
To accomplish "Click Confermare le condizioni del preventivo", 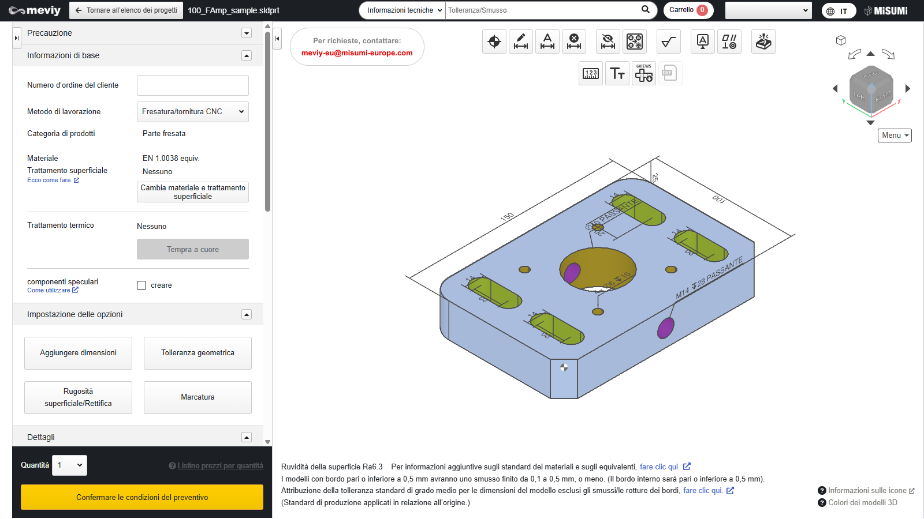I will coord(142,497).
